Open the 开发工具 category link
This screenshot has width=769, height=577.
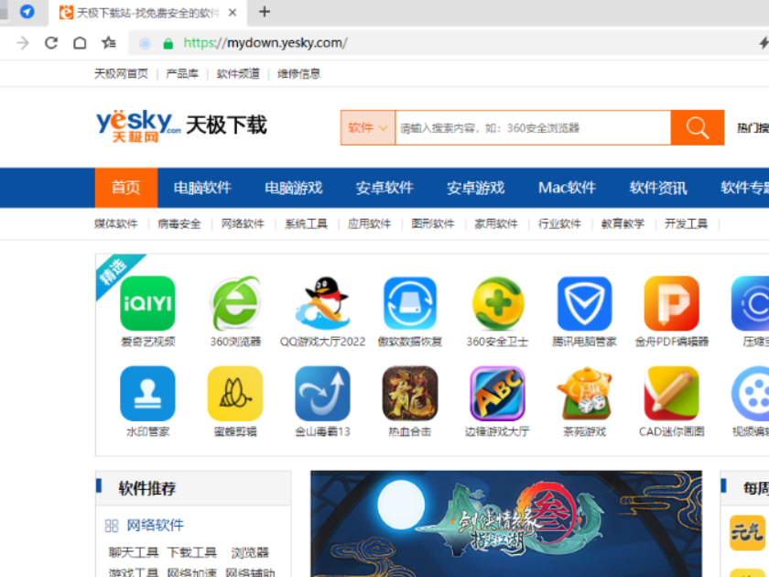click(x=686, y=223)
